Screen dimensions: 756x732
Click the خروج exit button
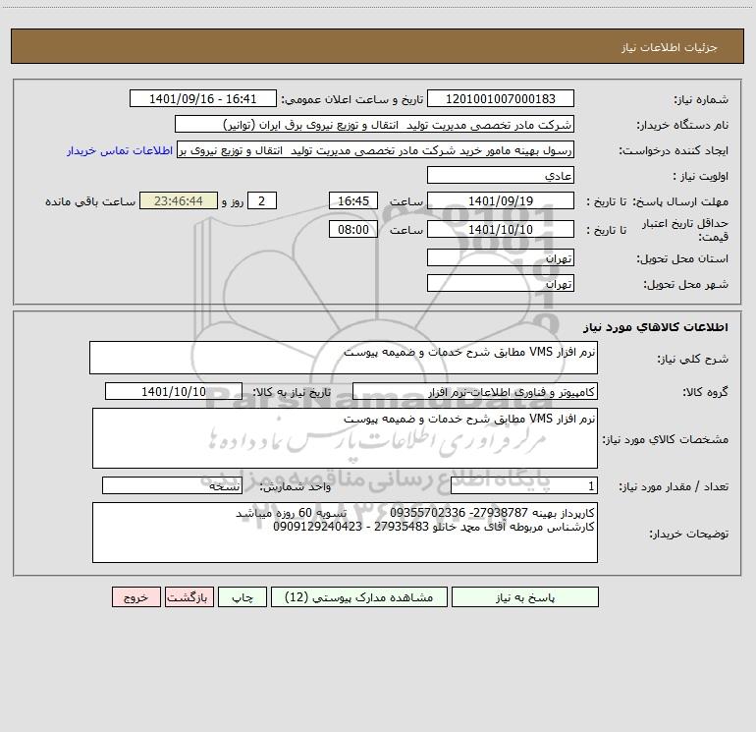tap(135, 596)
